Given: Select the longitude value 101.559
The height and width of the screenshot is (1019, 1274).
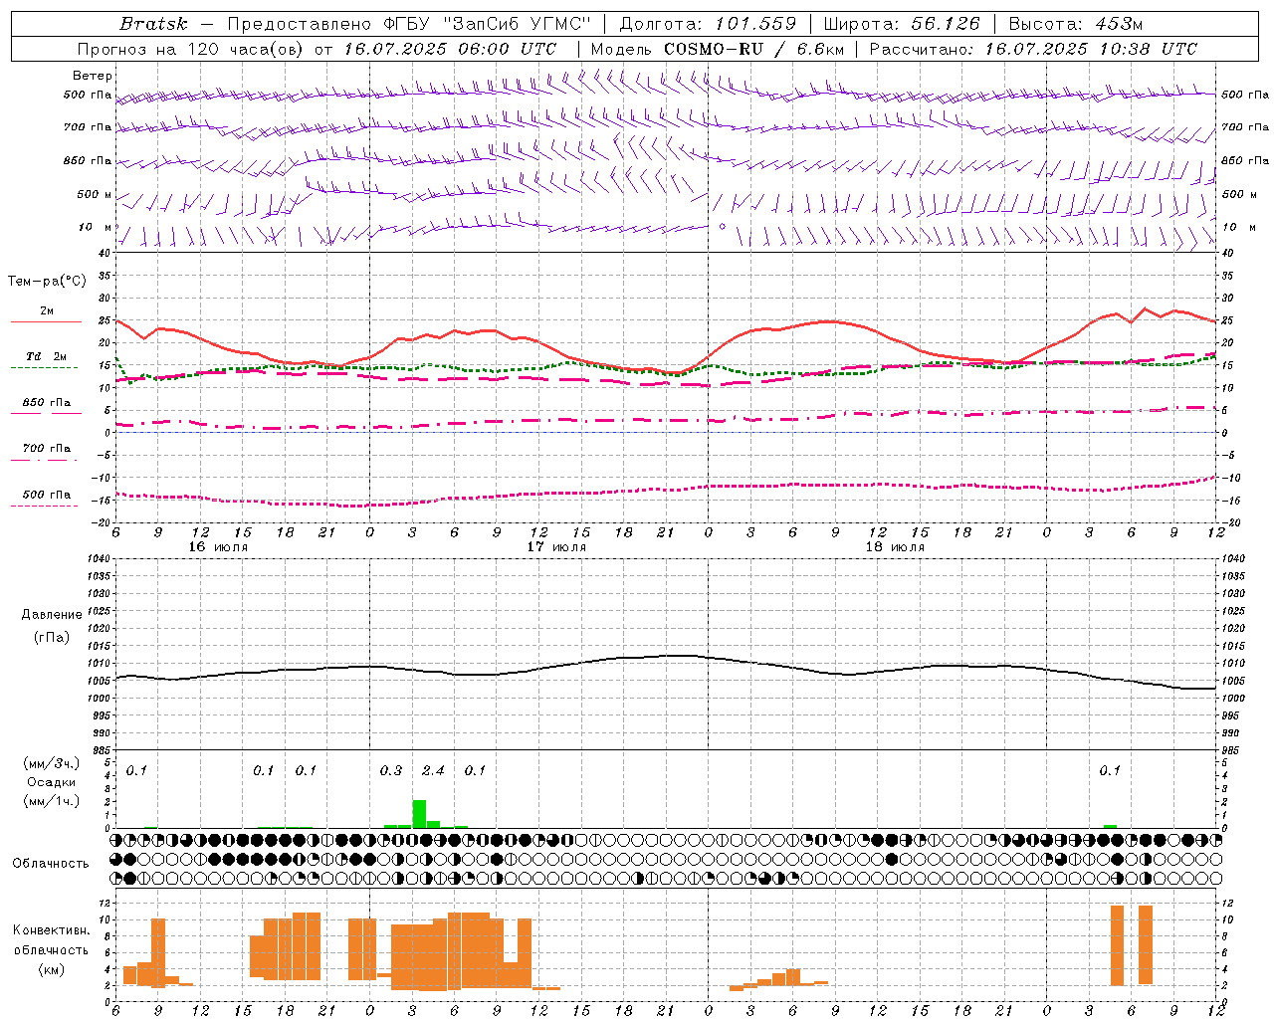Looking at the screenshot, I should (754, 24).
